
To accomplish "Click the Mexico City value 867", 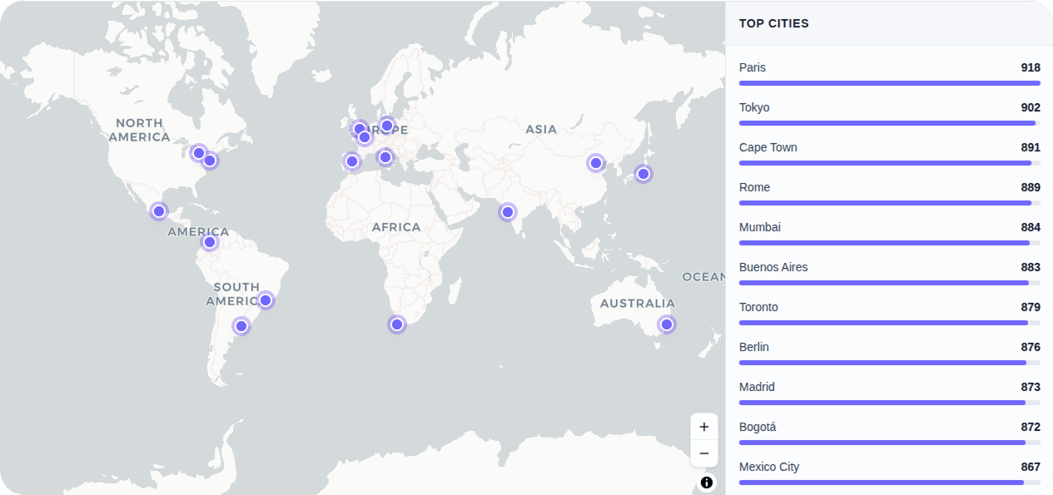I will tap(1031, 467).
